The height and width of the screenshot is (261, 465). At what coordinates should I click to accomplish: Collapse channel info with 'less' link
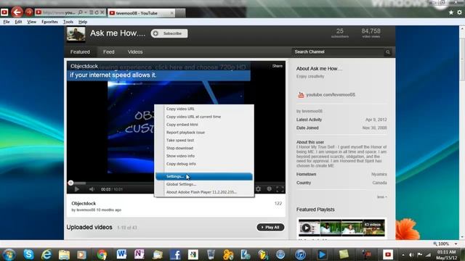pos(381,196)
